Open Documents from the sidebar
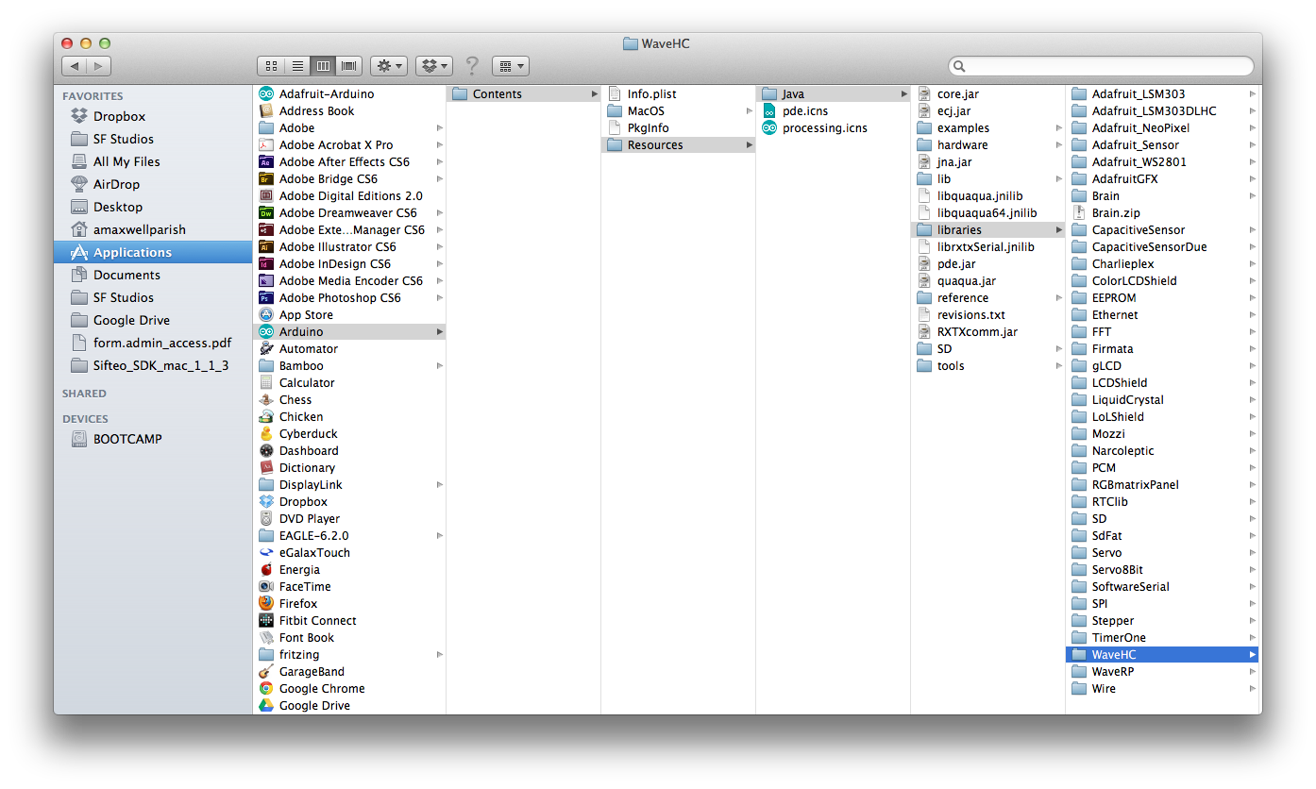This screenshot has width=1316, height=789. point(153,275)
